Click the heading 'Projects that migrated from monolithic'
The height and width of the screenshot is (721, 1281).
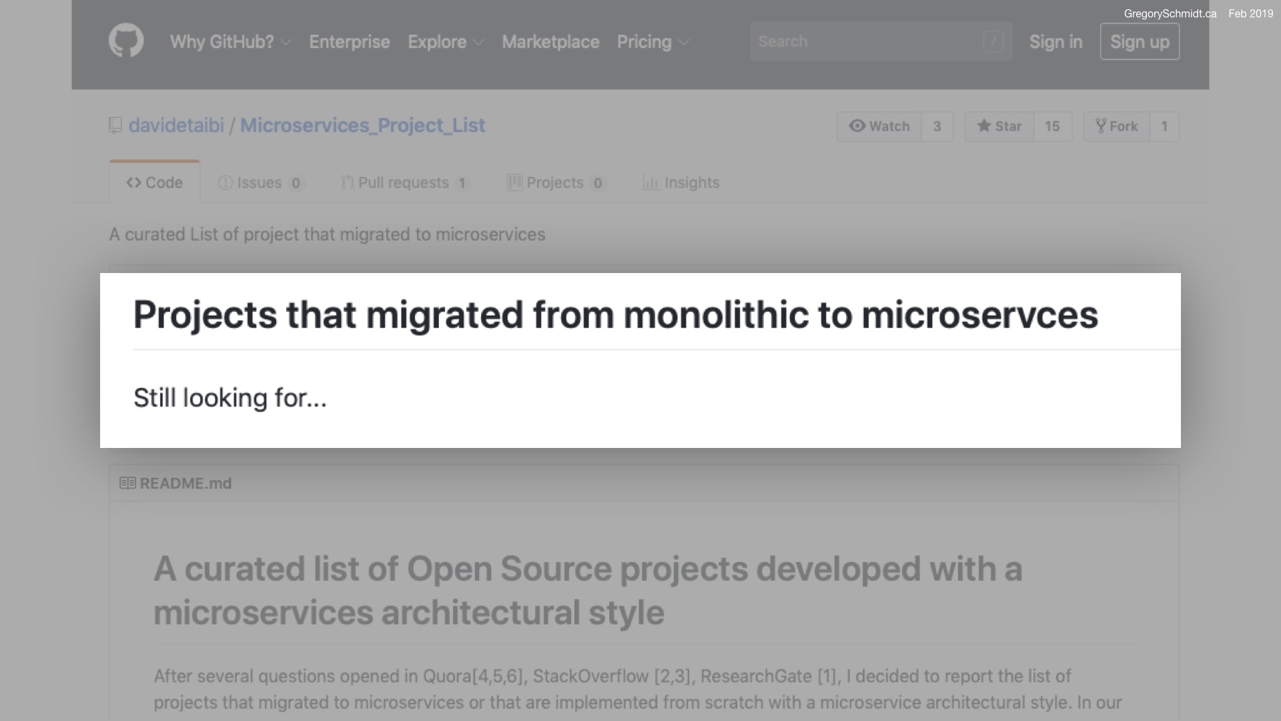coord(615,315)
